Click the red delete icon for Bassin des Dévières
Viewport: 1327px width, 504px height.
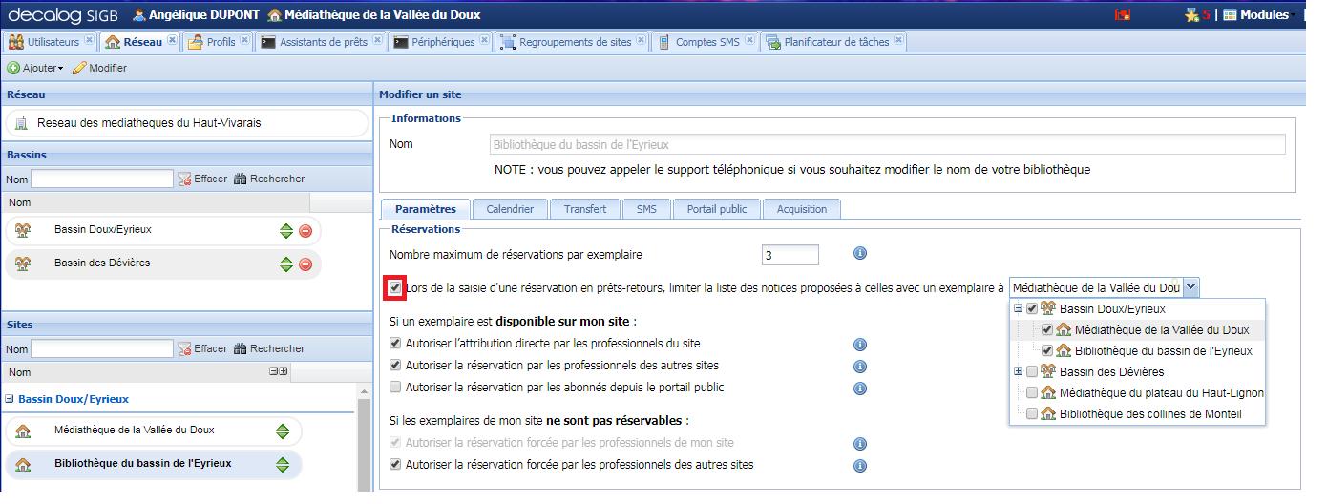click(305, 264)
